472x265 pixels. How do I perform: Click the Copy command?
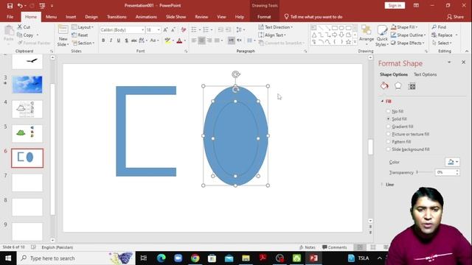(26, 35)
